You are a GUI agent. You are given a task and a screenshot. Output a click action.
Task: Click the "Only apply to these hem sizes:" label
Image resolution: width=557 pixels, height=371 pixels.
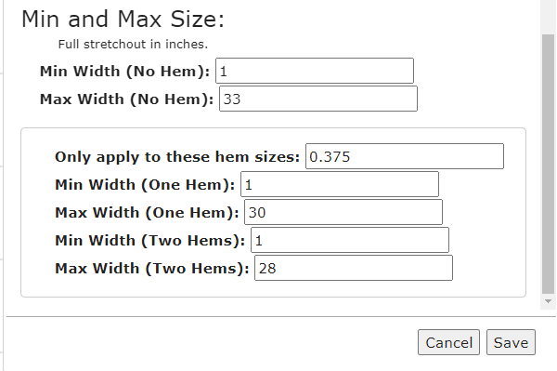tap(177, 157)
